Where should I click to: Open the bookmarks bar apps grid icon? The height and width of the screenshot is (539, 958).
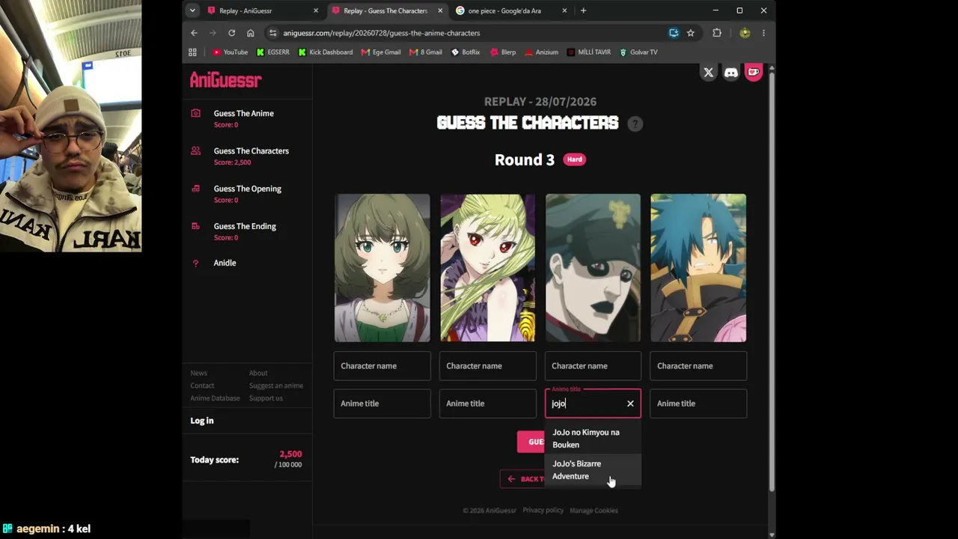coord(192,52)
